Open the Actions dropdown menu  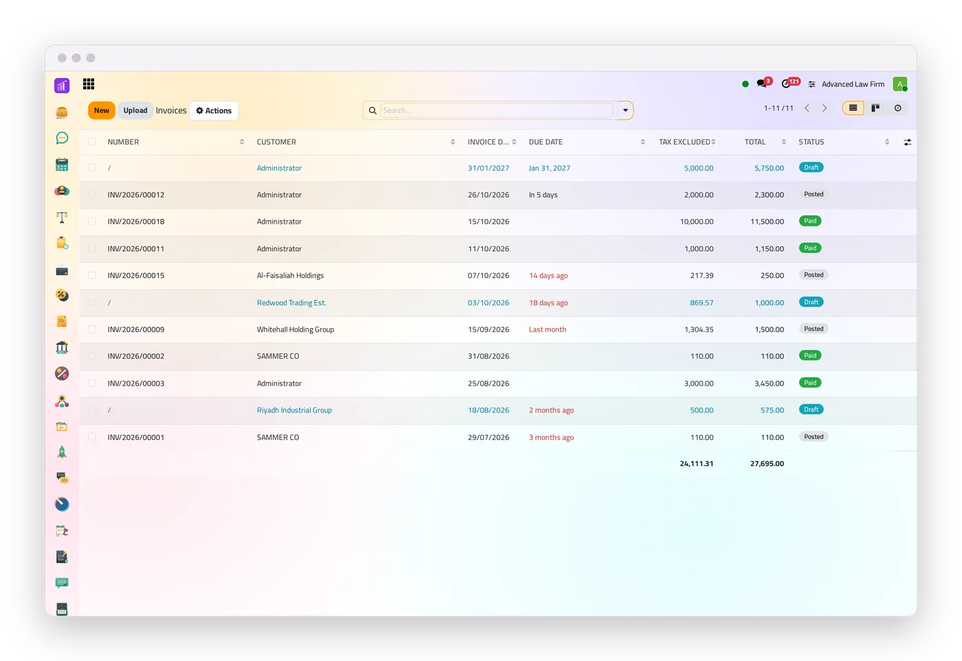point(214,111)
